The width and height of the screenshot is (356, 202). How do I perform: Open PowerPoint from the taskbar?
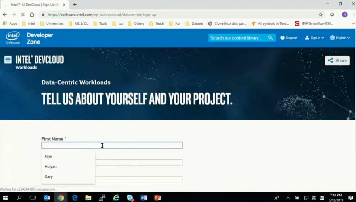[157, 198]
